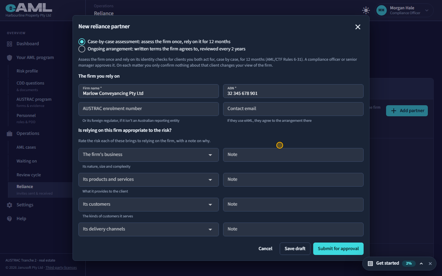Open CDD questions & documents
The height and width of the screenshot is (276, 442).
(x=30, y=86)
